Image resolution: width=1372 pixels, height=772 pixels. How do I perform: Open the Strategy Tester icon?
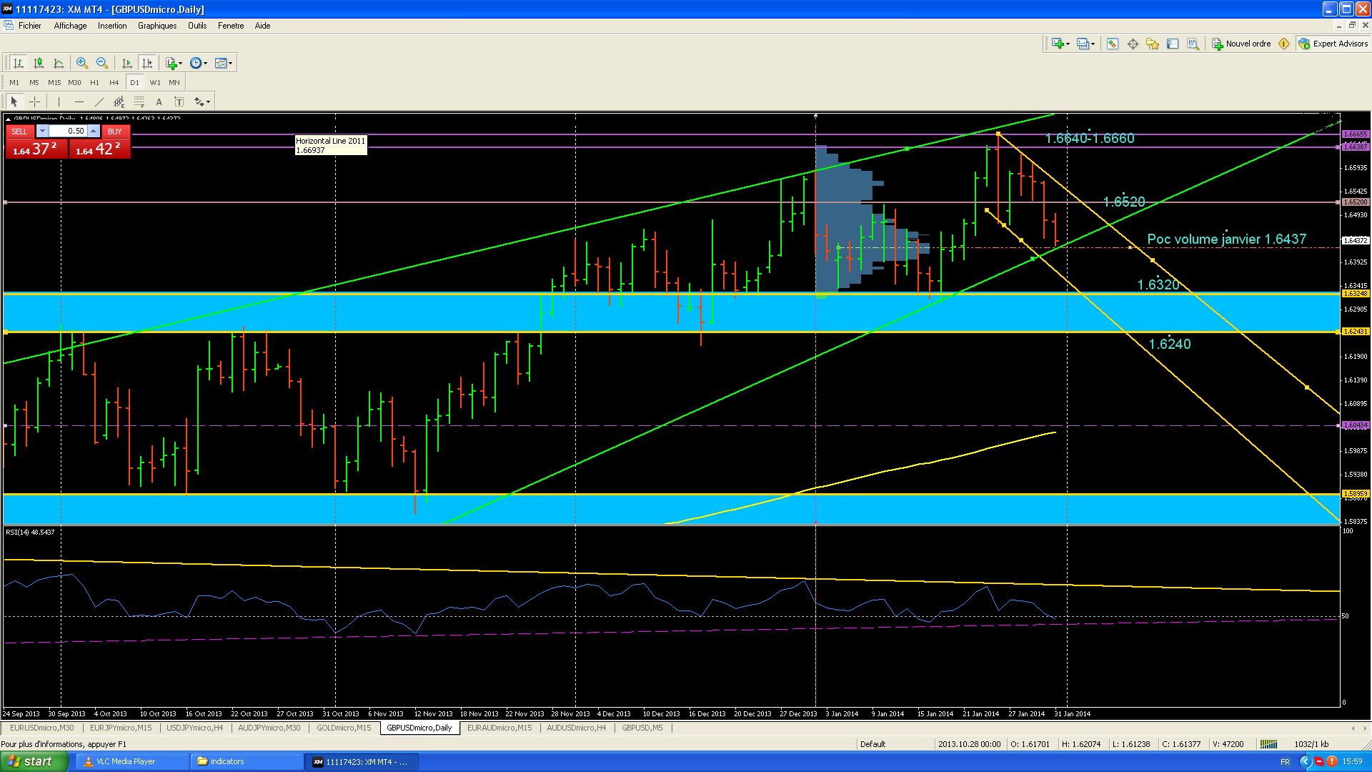tap(1193, 44)
